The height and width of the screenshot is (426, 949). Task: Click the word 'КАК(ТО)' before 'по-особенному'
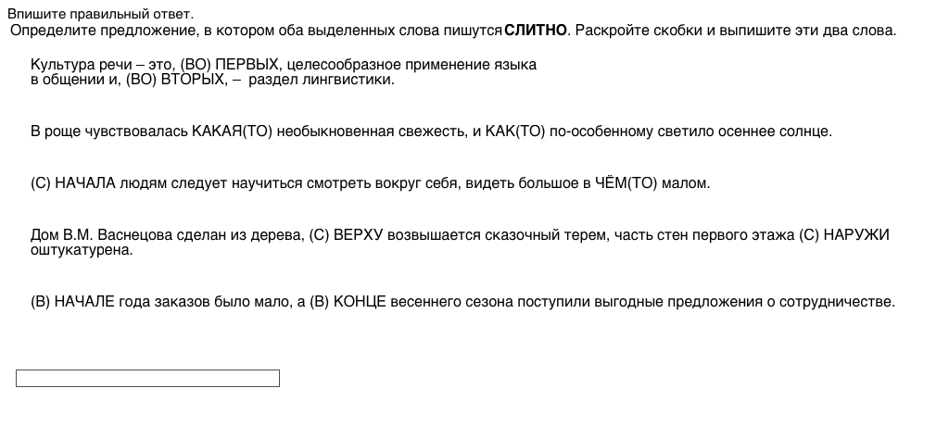click(x=515, y=132)
